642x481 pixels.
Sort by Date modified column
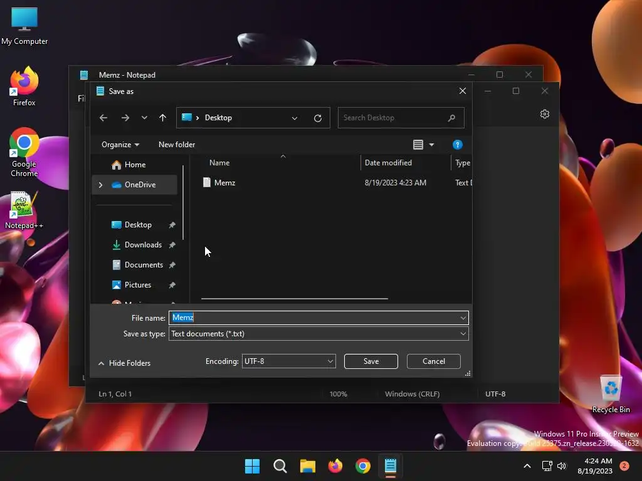(388, 163)
